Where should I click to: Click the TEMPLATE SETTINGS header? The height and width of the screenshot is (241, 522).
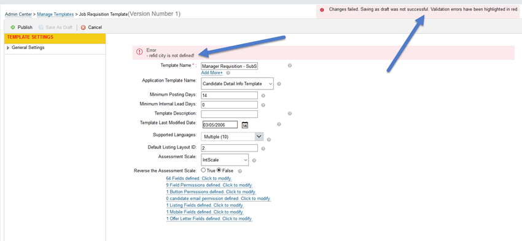(x=55, y=39)
